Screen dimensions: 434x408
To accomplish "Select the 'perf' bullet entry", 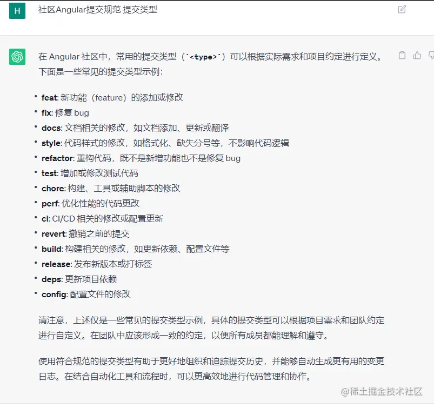I will point(90,203).
